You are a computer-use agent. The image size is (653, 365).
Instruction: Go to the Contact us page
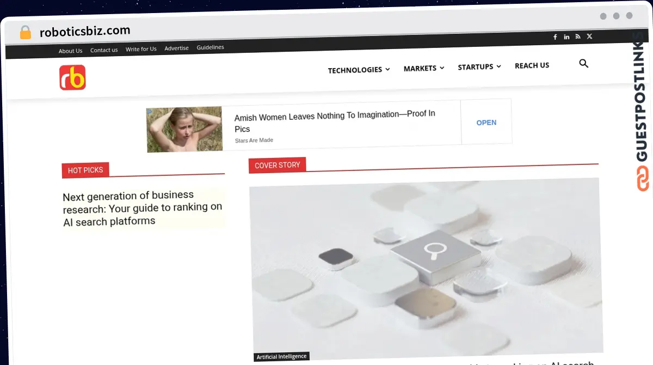tap(104, 50)
